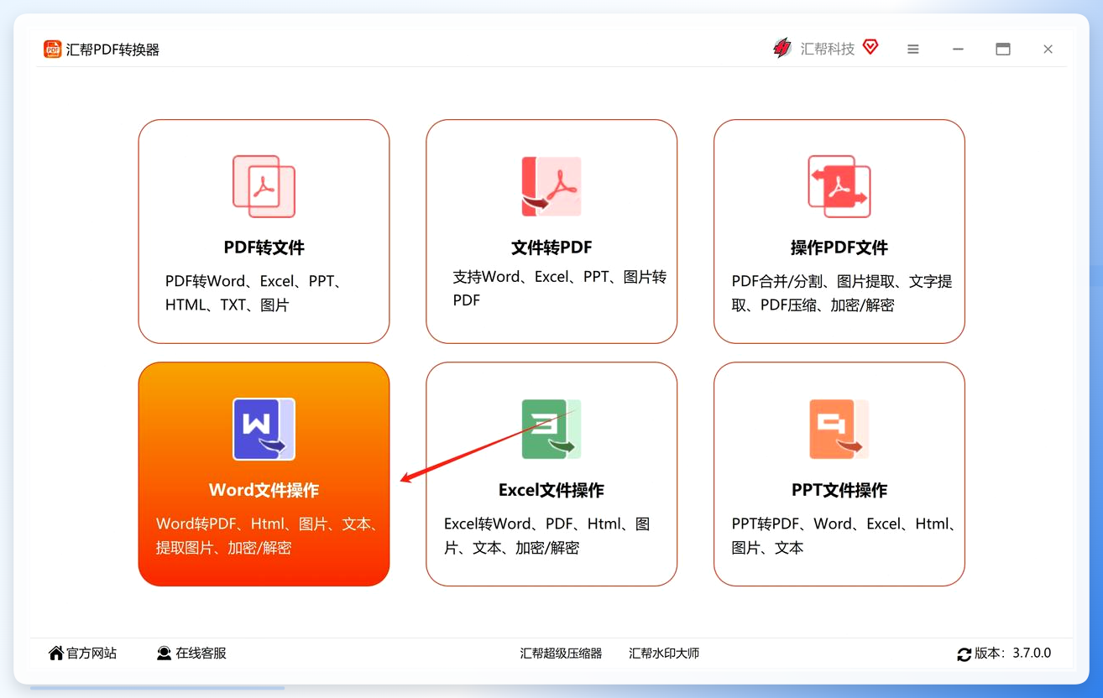Close the 汇帮PDF转换器 window
The width and height of the screenshot is (1103, 698).
point(1048,49)
